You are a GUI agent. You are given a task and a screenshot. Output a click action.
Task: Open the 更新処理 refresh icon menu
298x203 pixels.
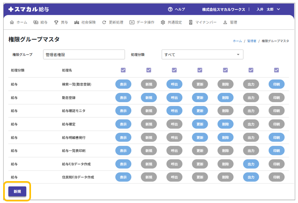(x=104, y=22)
